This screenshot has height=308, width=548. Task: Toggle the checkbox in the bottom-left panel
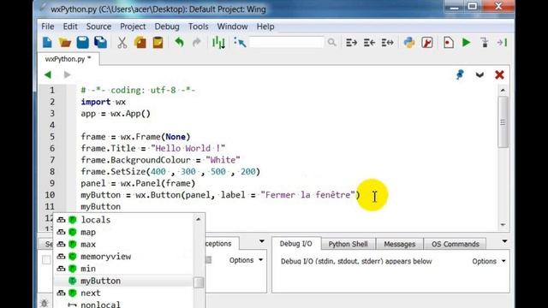[46, 260]
